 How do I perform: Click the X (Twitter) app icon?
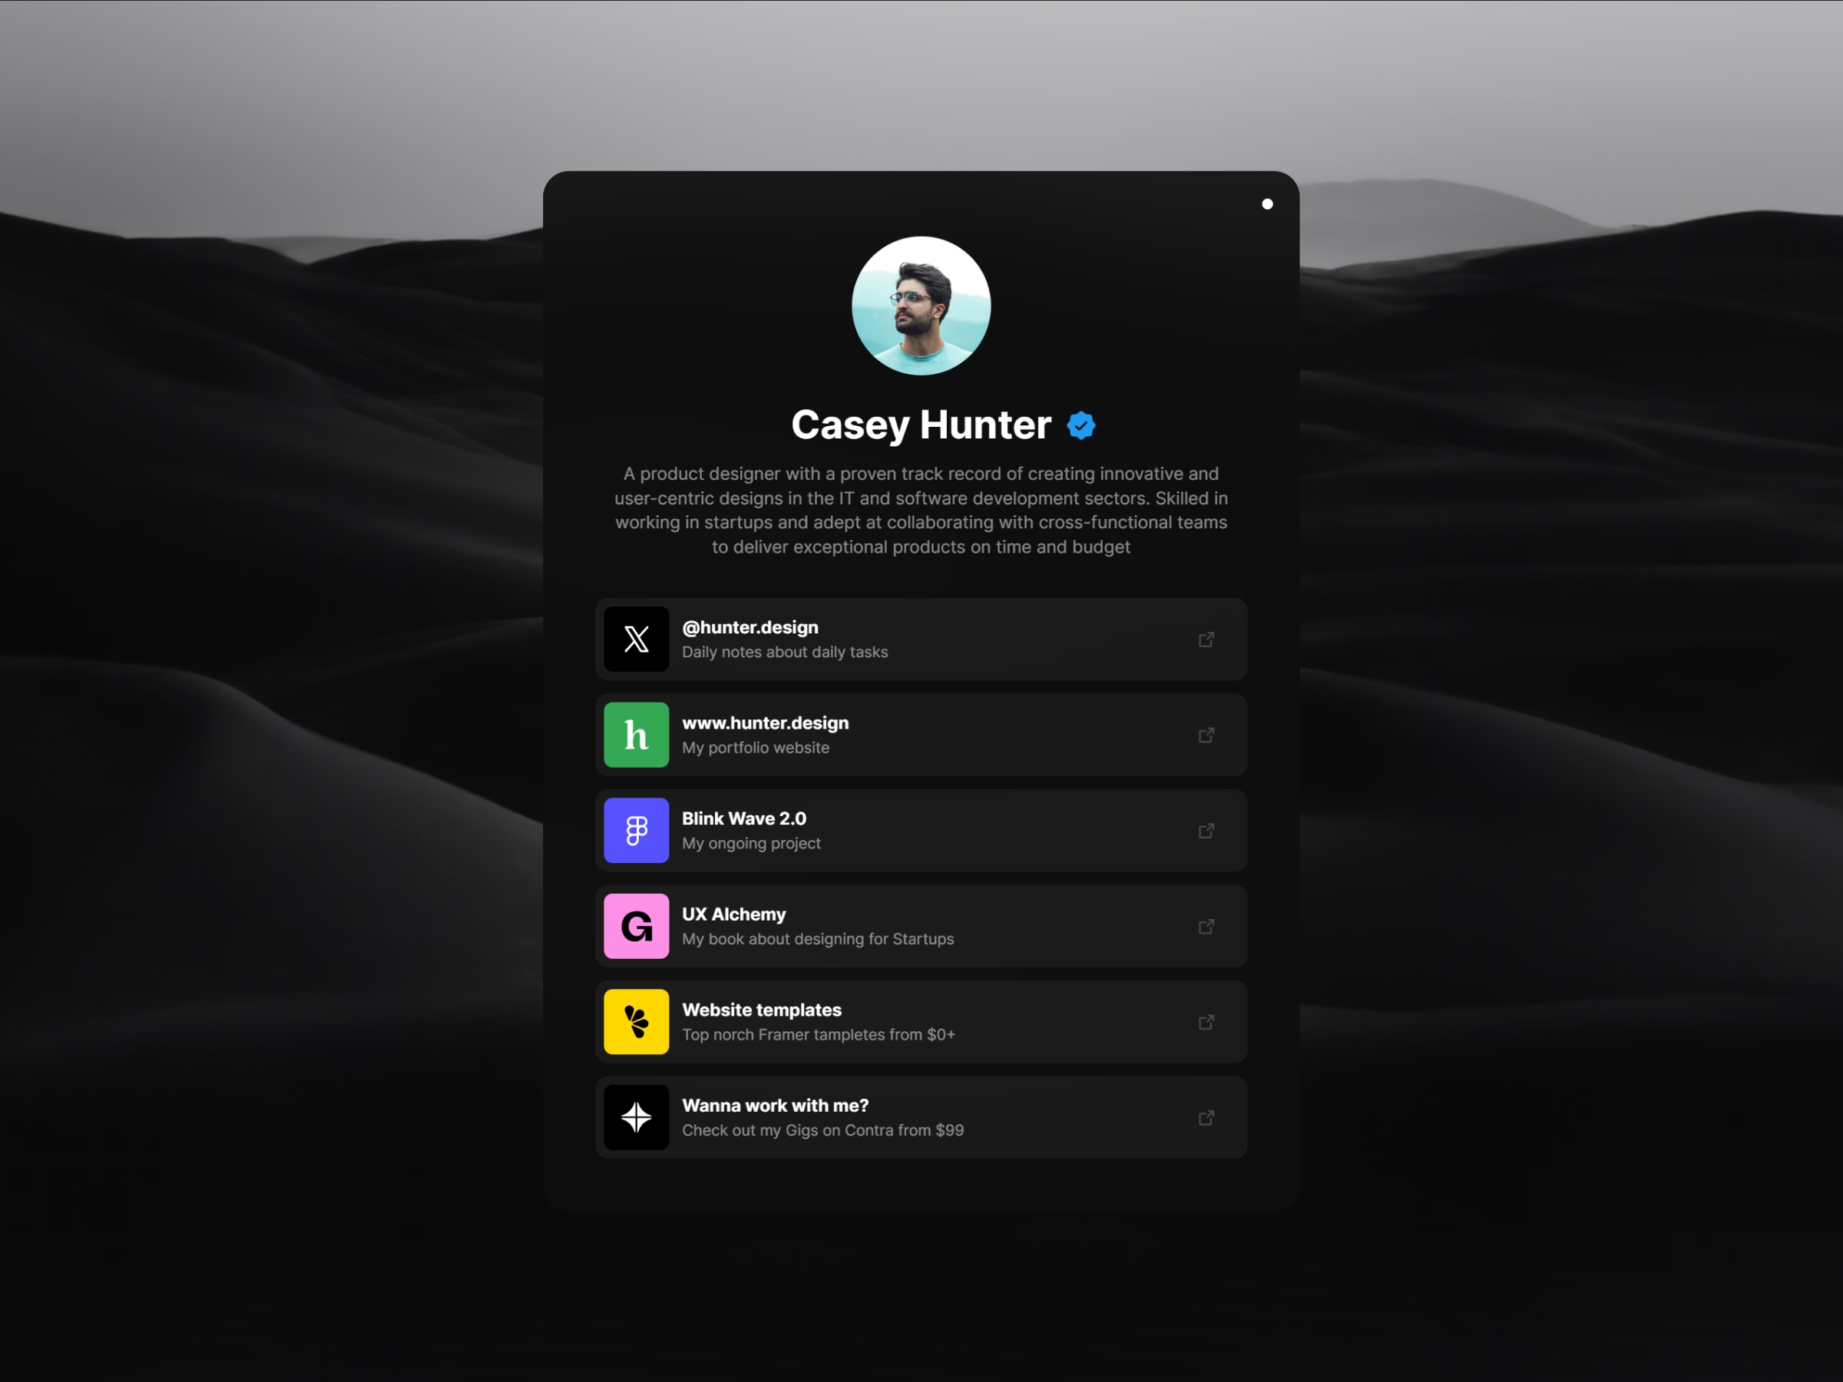tap(634, 637)
